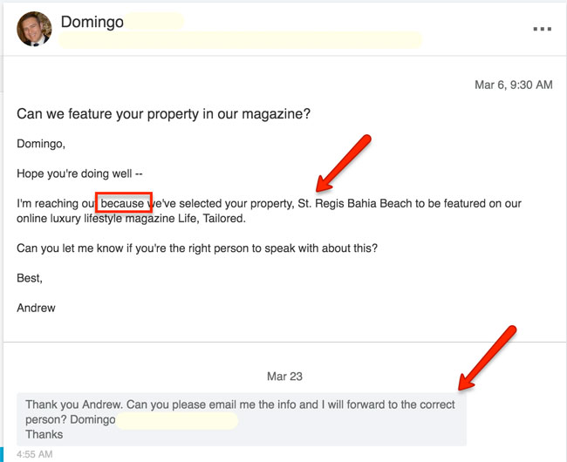This screenshot has width=567, height=462.
Task: Click the "Andrew" signature
Action: point(38,308)
